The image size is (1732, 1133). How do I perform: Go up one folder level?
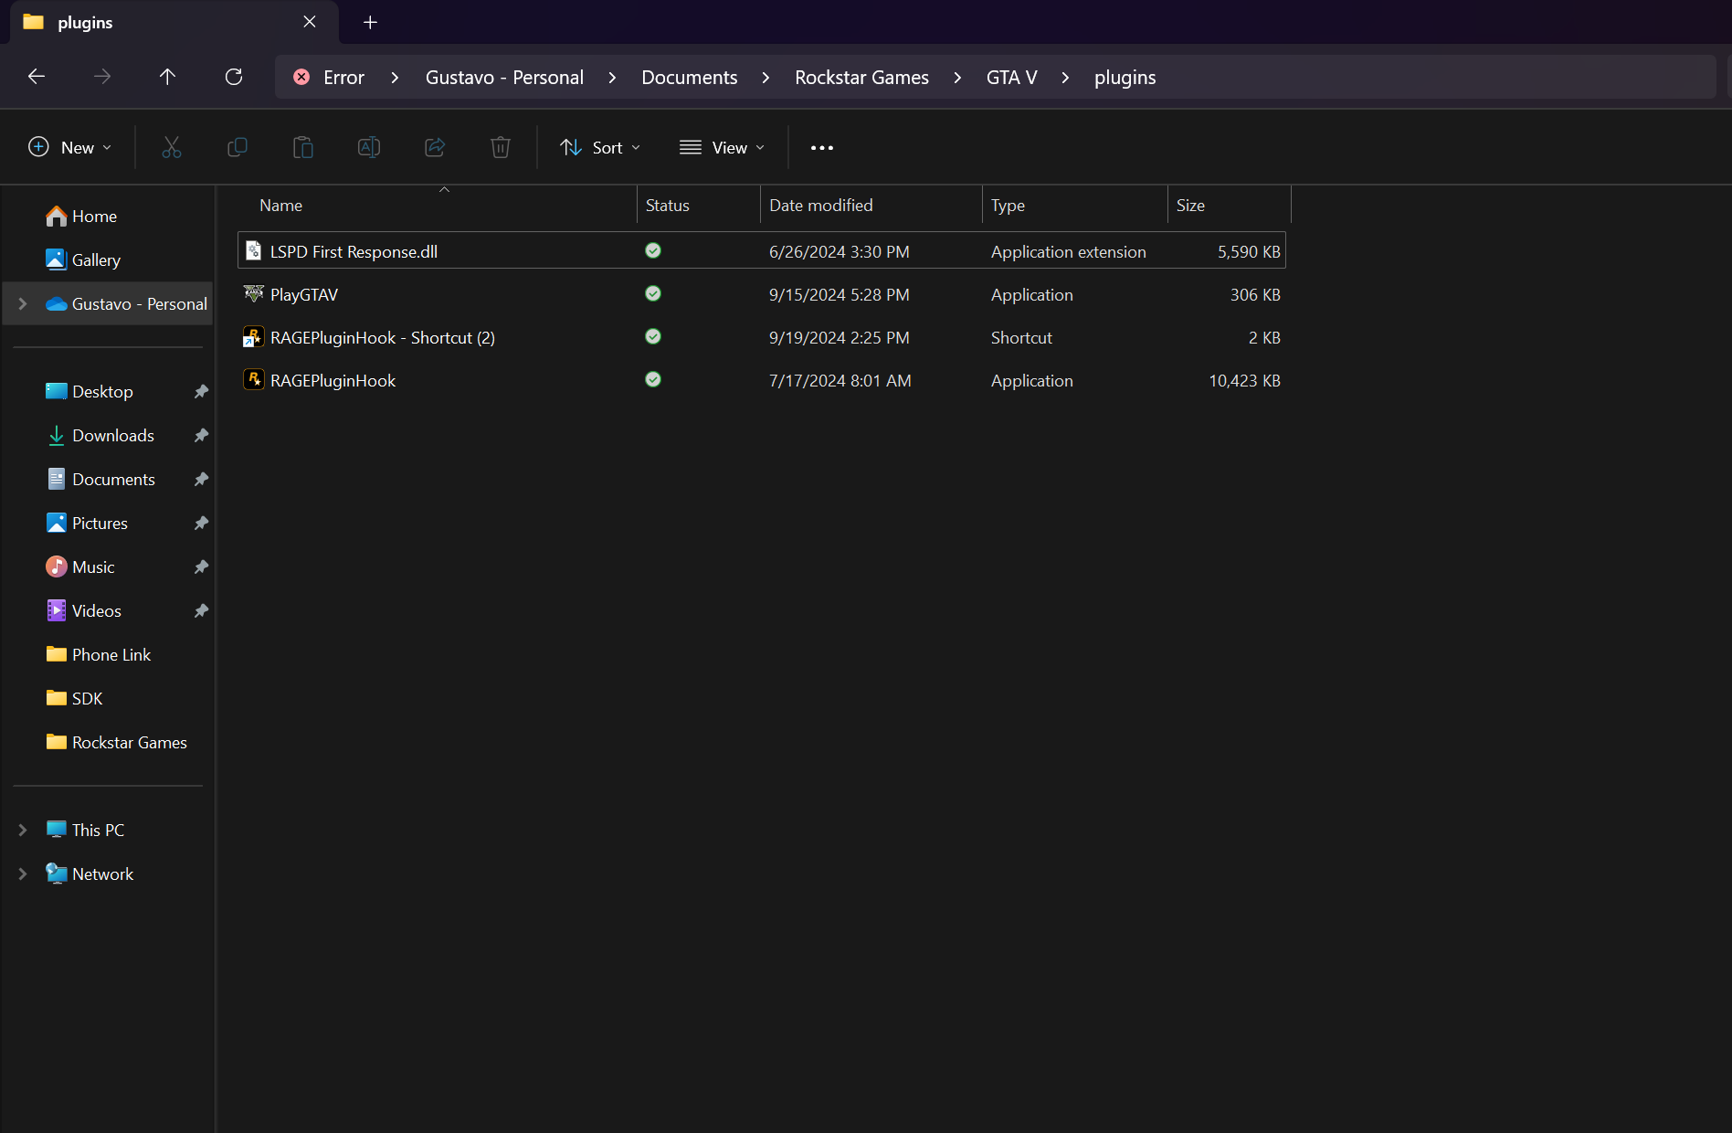tap(167, 77)
